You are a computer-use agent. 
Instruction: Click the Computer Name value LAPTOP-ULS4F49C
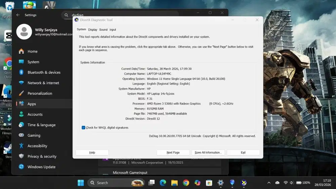click(159, 74)
